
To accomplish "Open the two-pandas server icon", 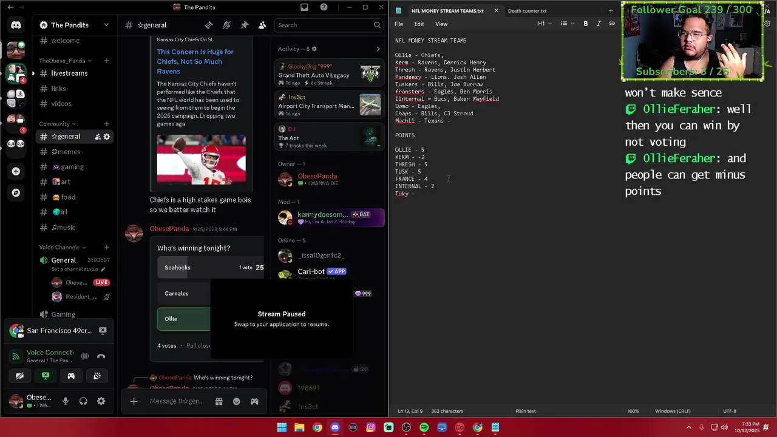I will pyautogui.click(x=16, y=144).
